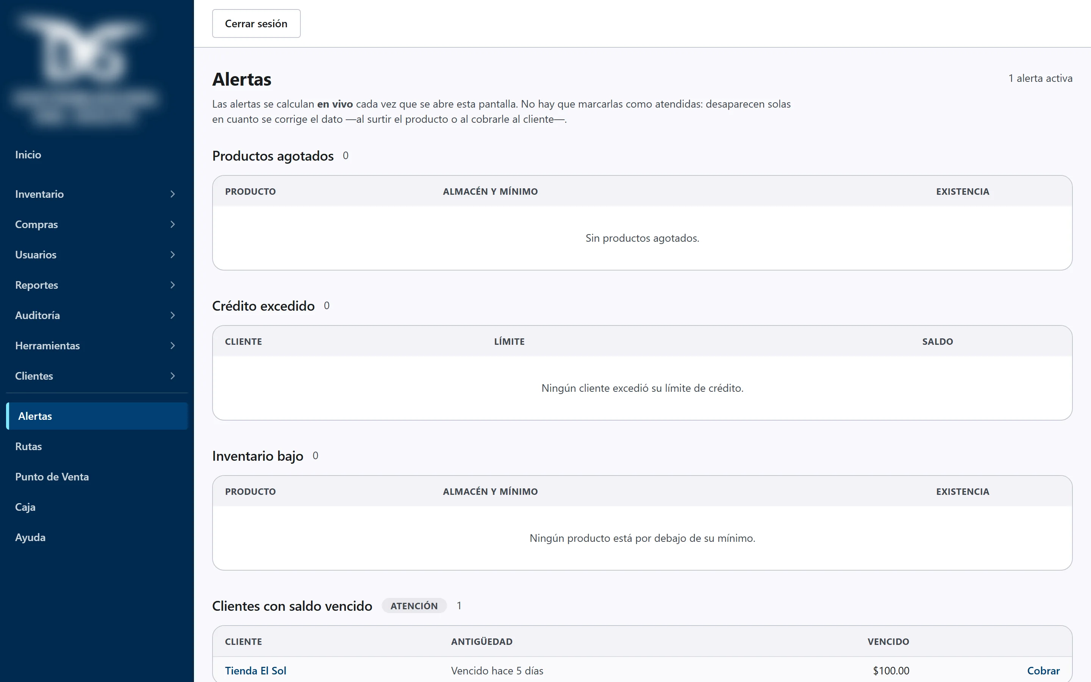Open the Inventario menu label

pyautogui.click(x=39, y=194)
